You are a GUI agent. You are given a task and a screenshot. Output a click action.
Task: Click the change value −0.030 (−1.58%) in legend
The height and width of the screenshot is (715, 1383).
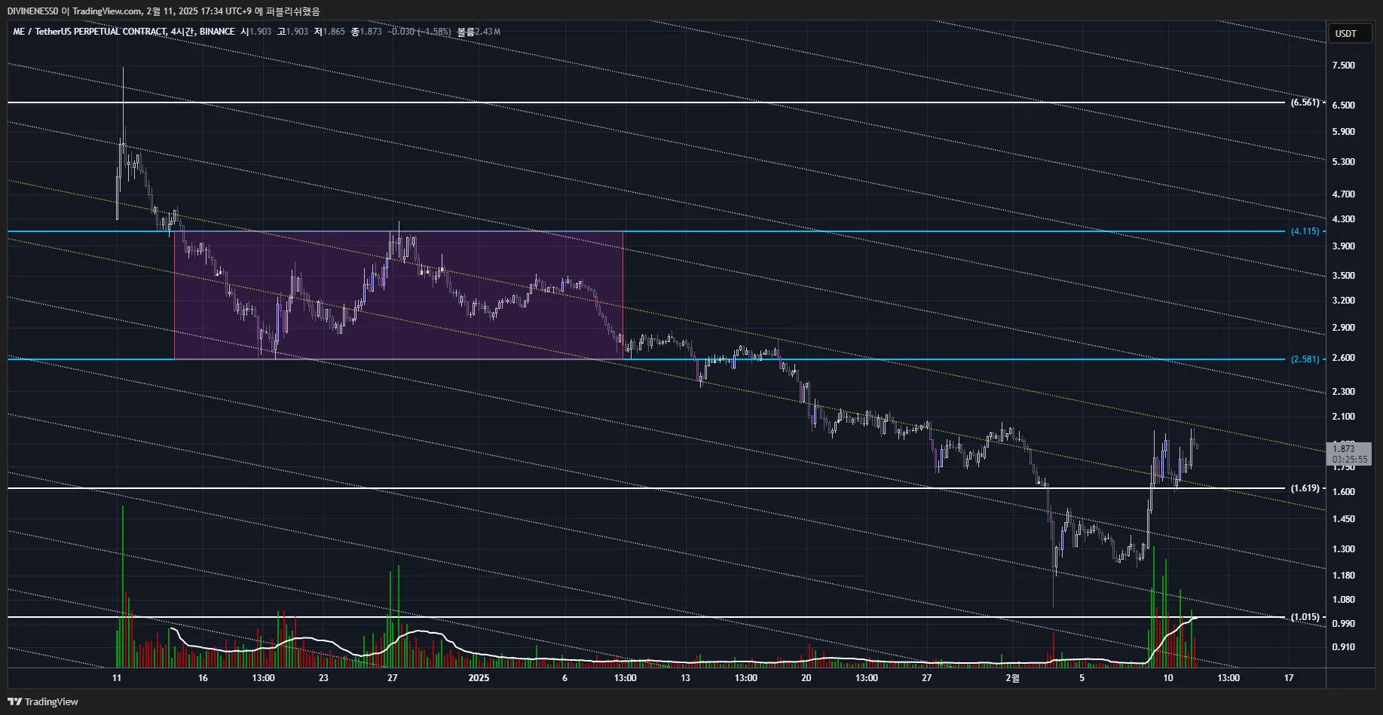(x=419, y=32)
